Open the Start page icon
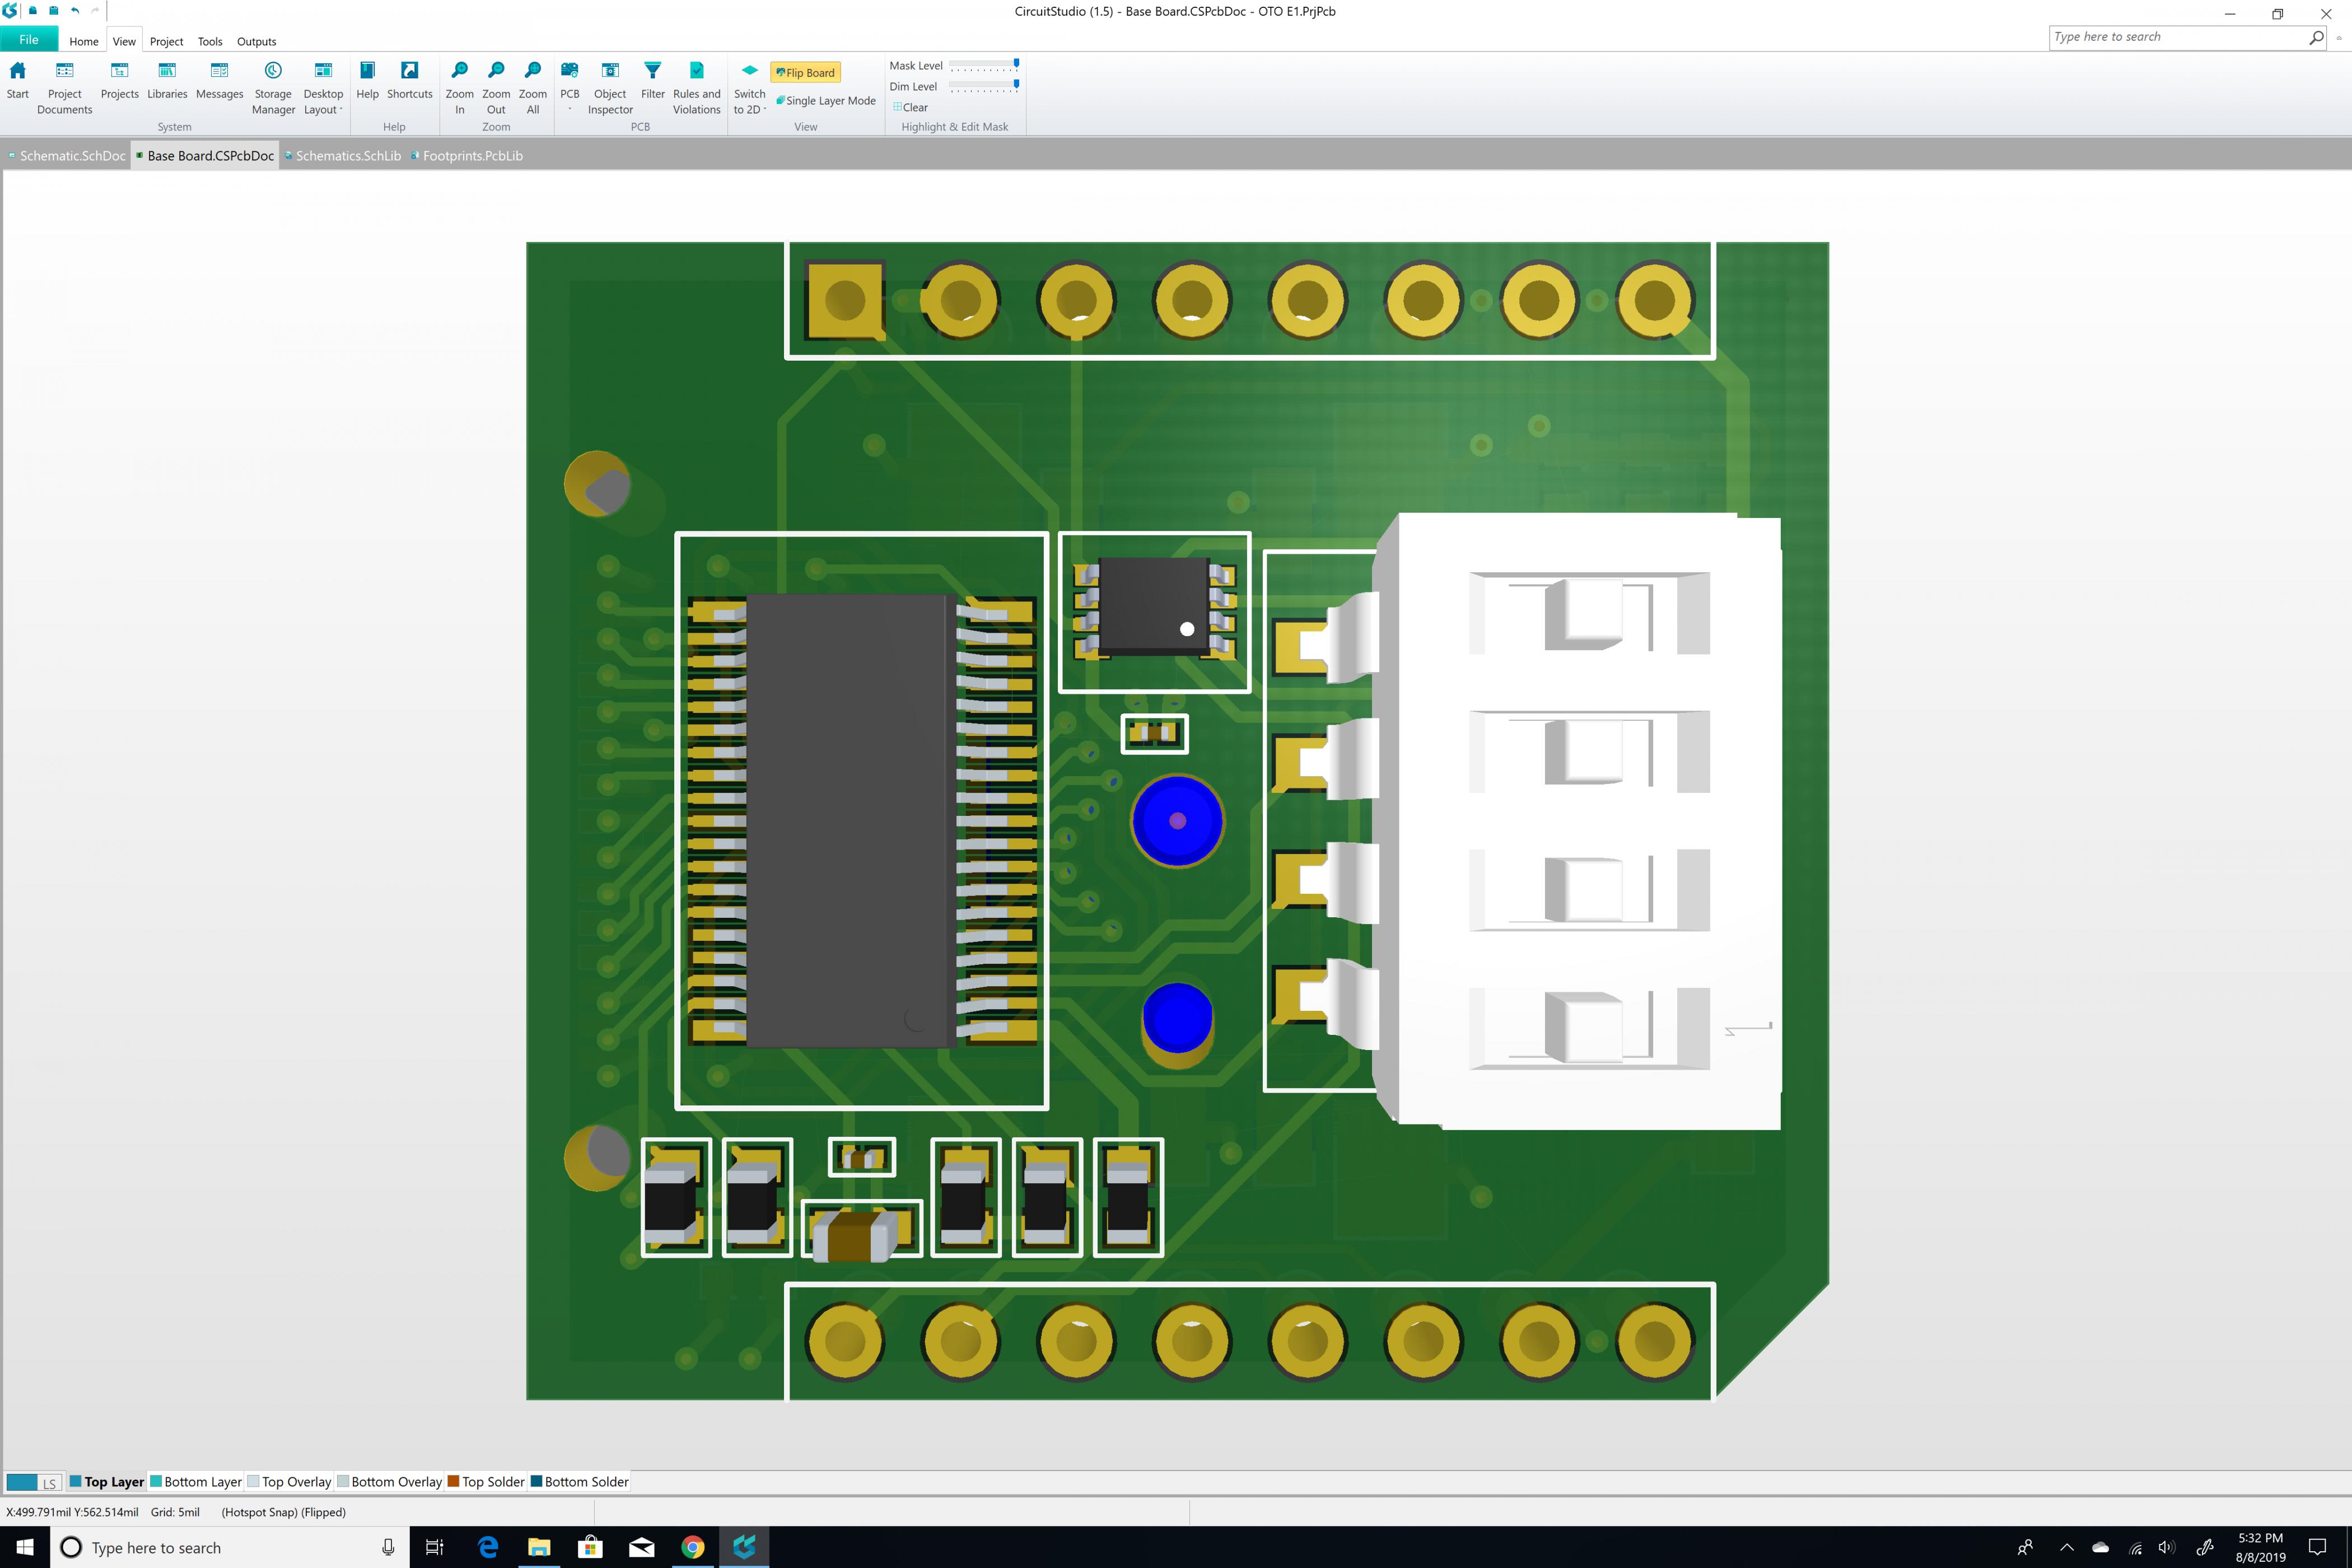Image resolution: width=2352 pixels, height=1568 pixels. pos(17,81)
